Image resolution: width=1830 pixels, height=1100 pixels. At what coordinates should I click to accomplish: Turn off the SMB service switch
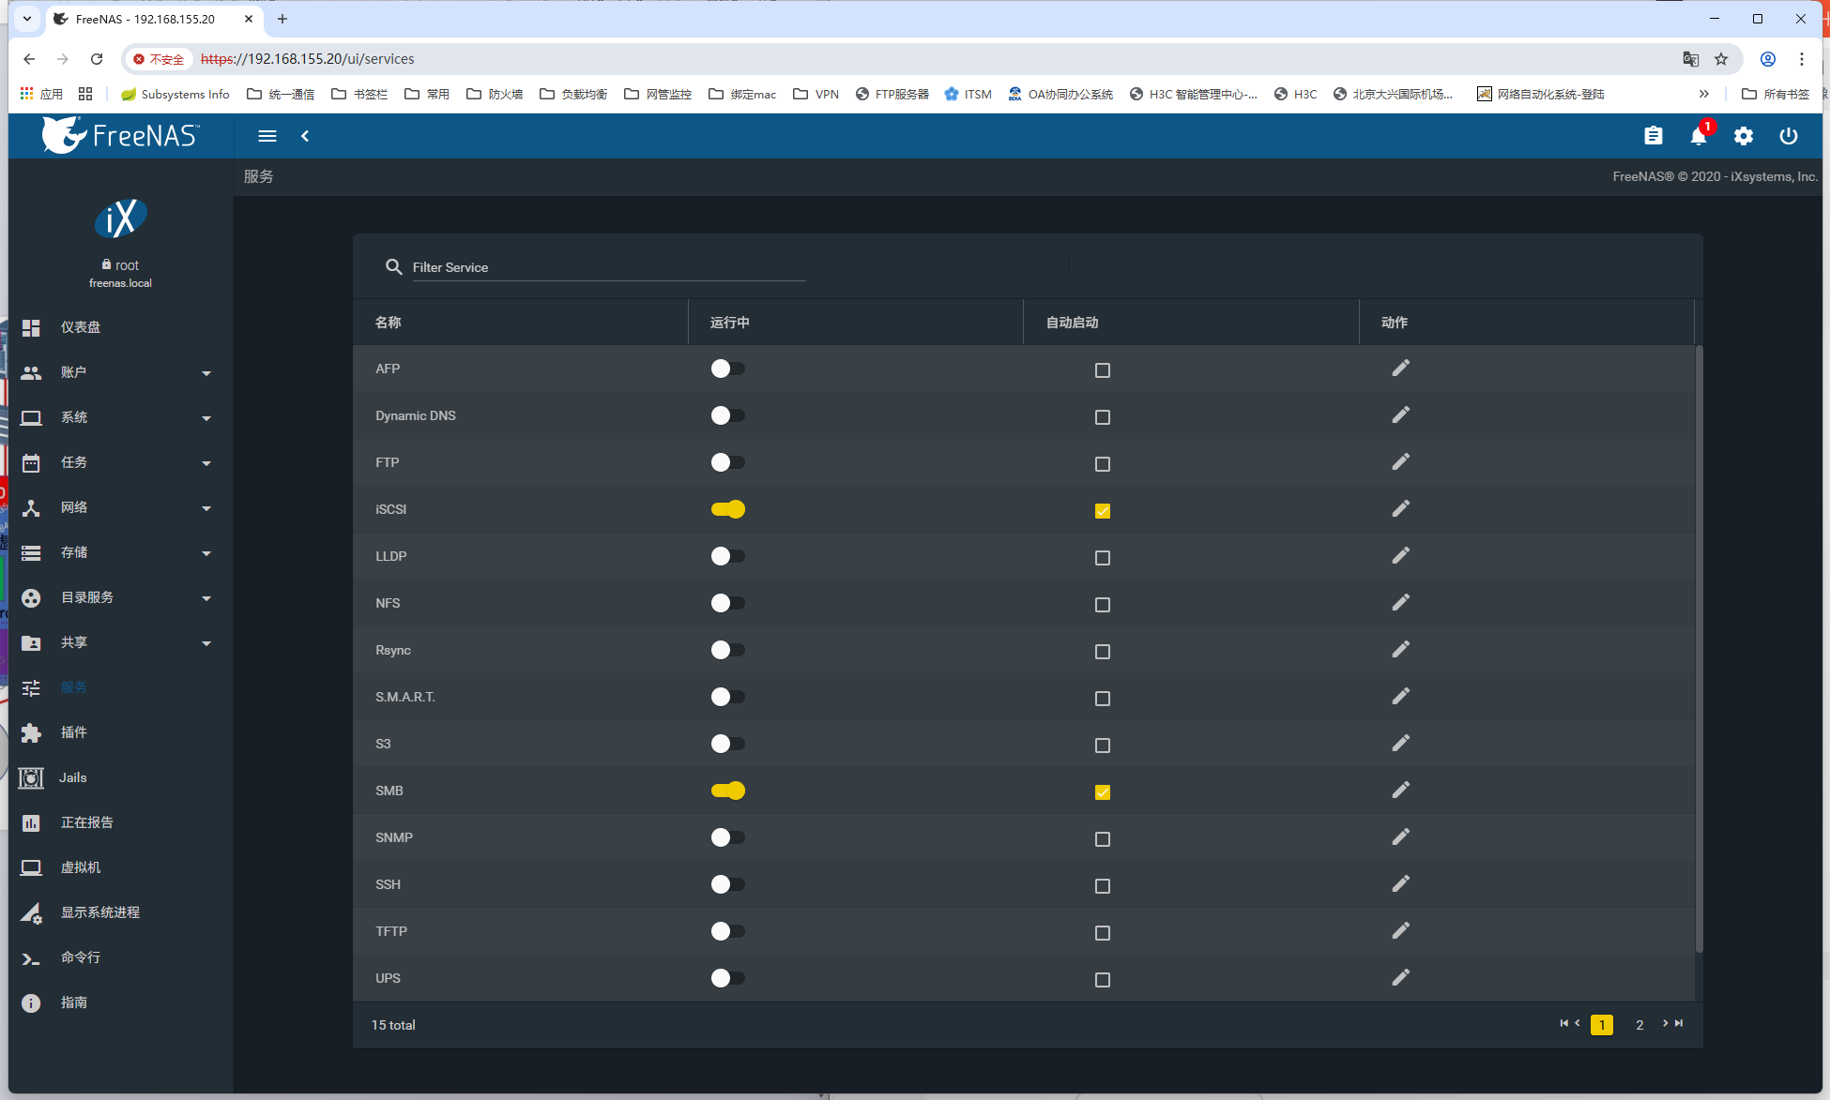pos(727,791)
